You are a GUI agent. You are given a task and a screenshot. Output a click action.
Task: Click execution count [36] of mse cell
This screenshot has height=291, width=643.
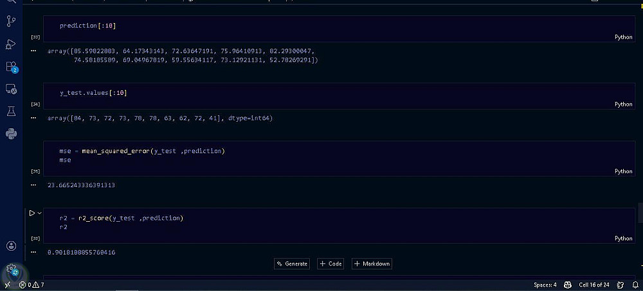(35, 171)
